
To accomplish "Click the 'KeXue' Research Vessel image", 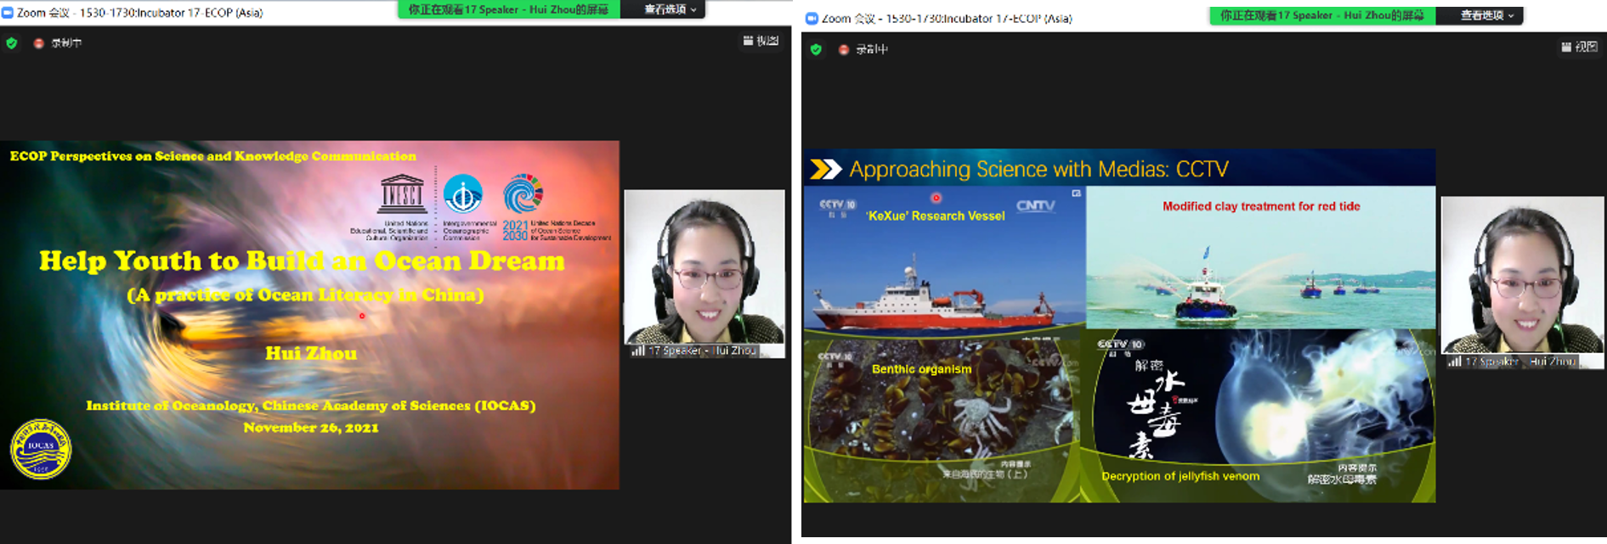I will pos(943,259).
